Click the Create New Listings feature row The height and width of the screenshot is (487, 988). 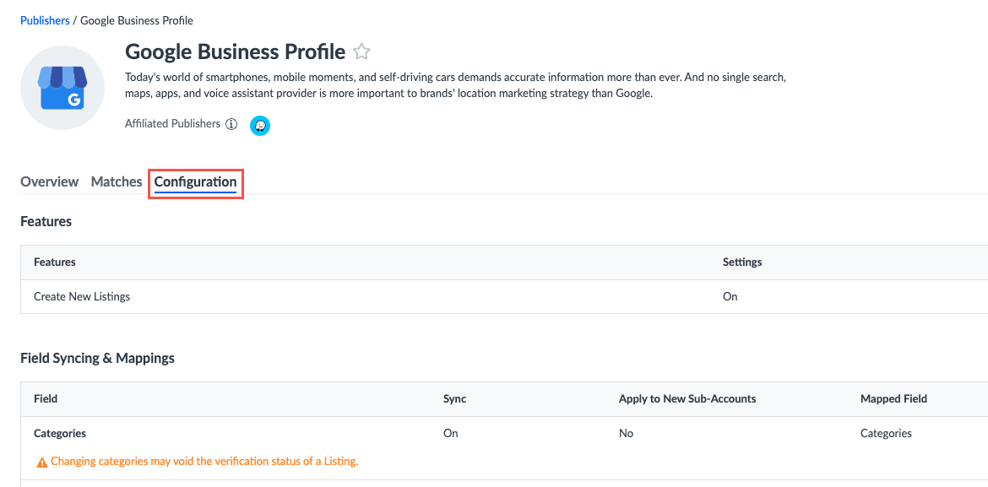coord(82,296)
